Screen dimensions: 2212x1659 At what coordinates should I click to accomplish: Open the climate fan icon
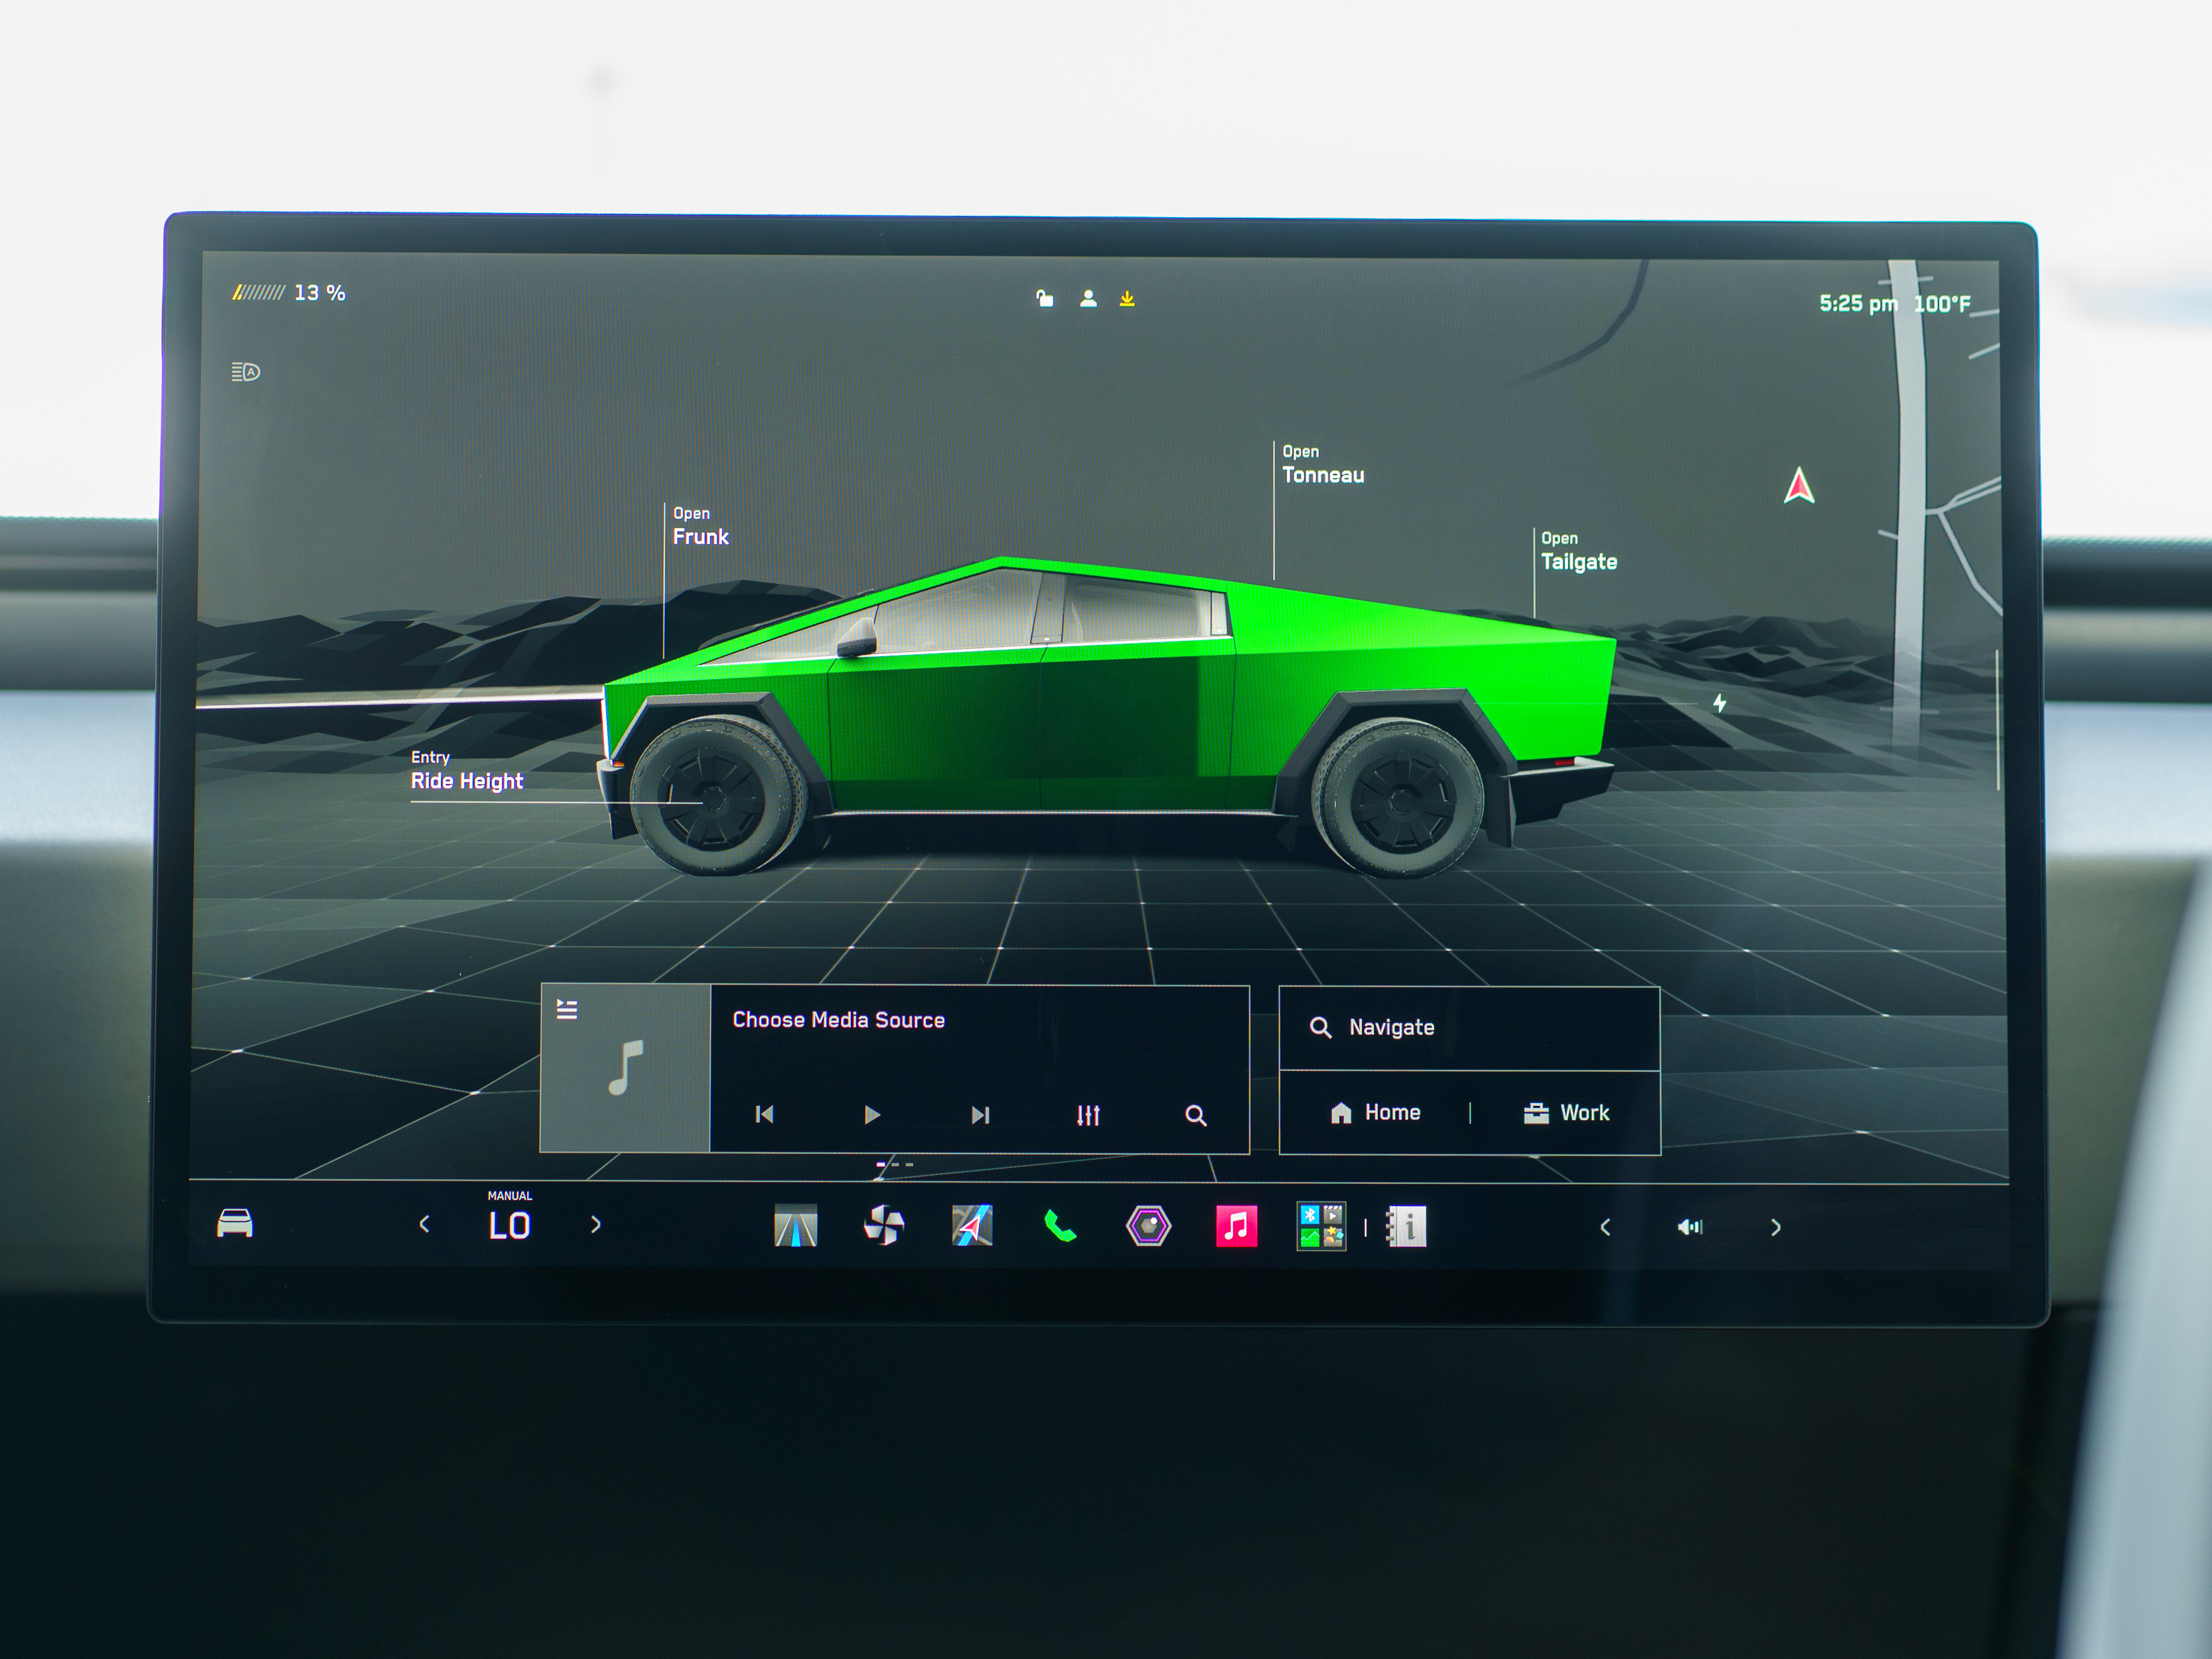pyautogui.click(x=884, y=1225)
